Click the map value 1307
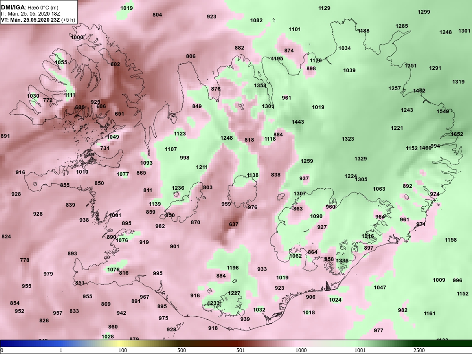Viewport: 472px width, 354px height. (x=300, y=194)
